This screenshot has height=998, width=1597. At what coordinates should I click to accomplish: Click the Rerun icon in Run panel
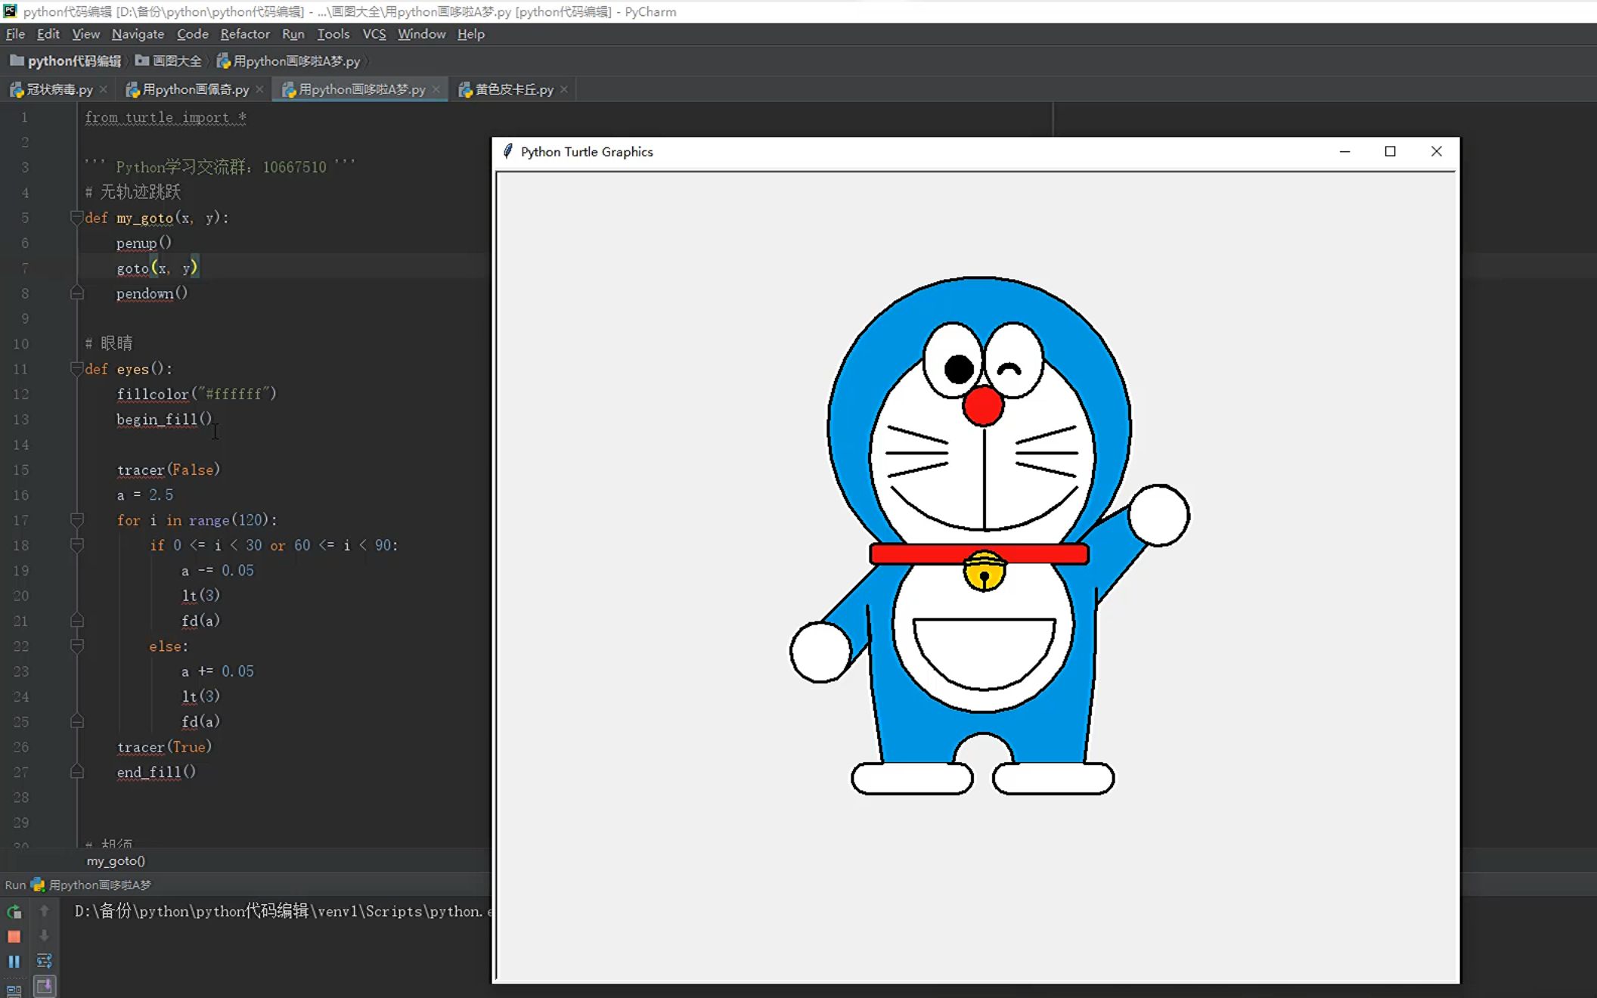(14, 912)
